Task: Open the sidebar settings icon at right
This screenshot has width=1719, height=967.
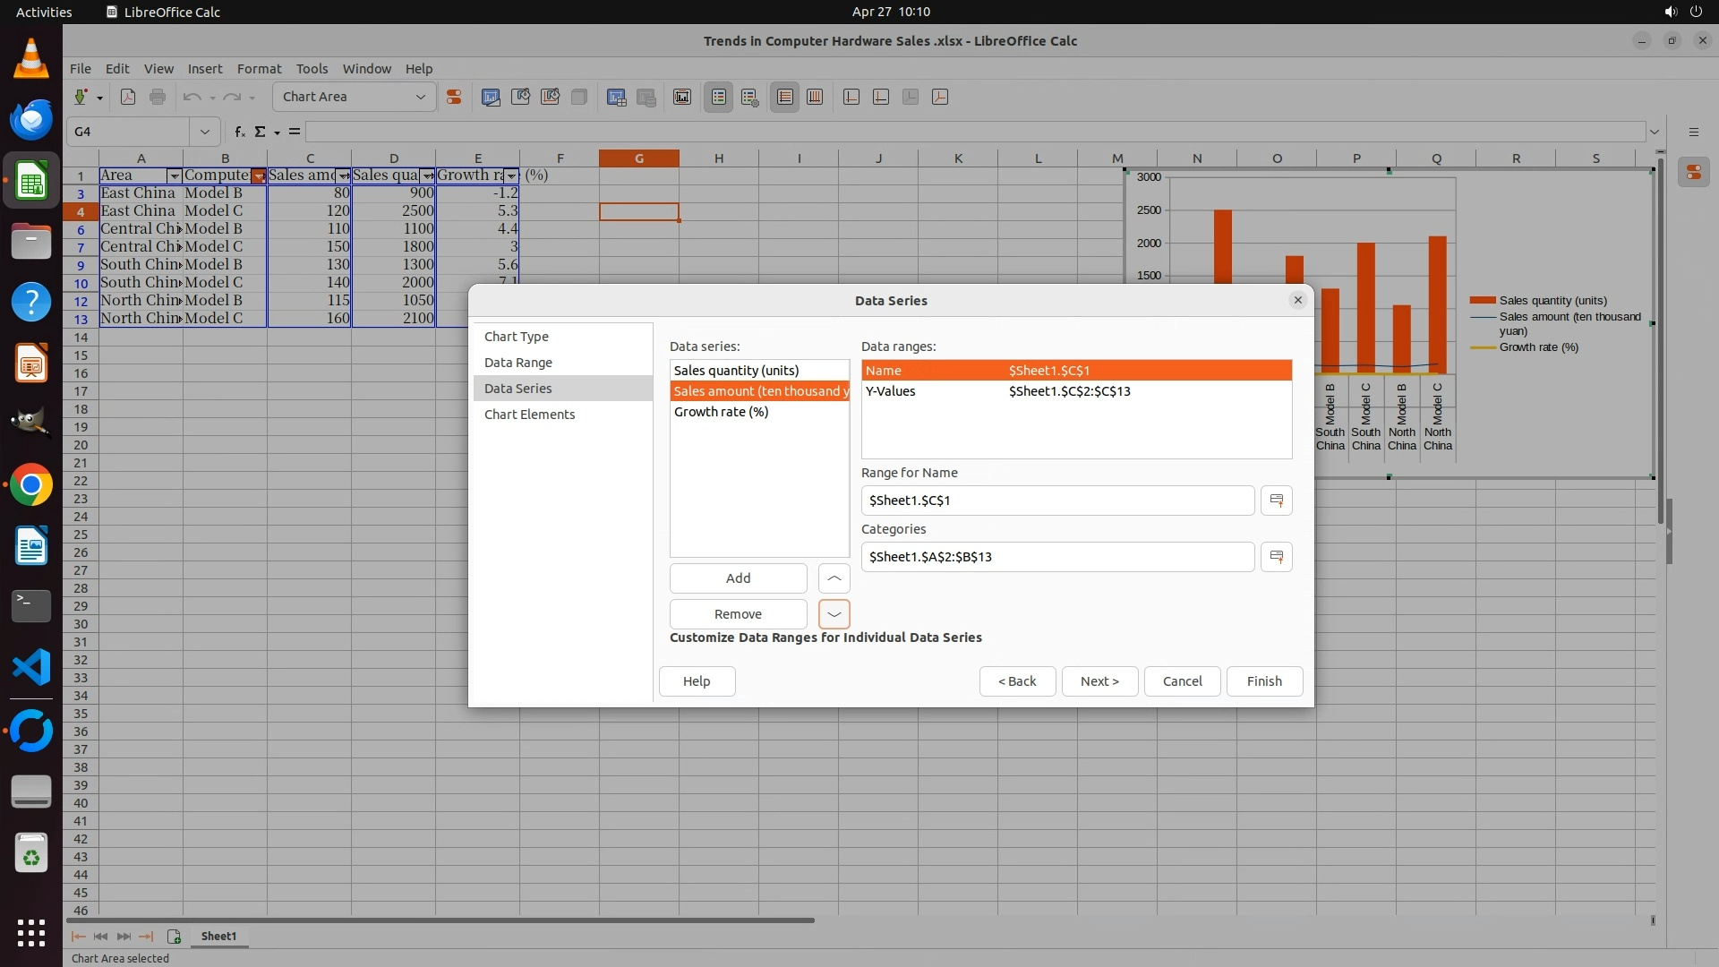Action: coord(1693,132)
